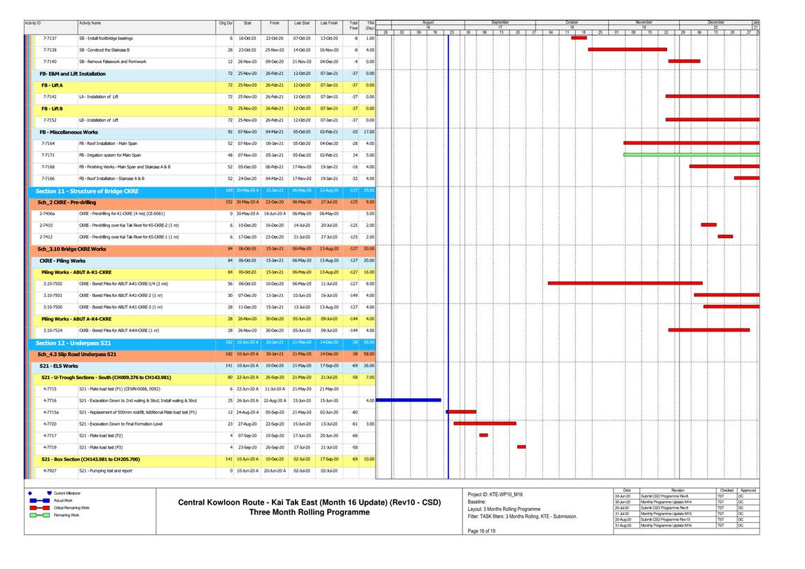Click the Total Float column header
Viewport: 805px width, 569px height.
tap(355, 27)
